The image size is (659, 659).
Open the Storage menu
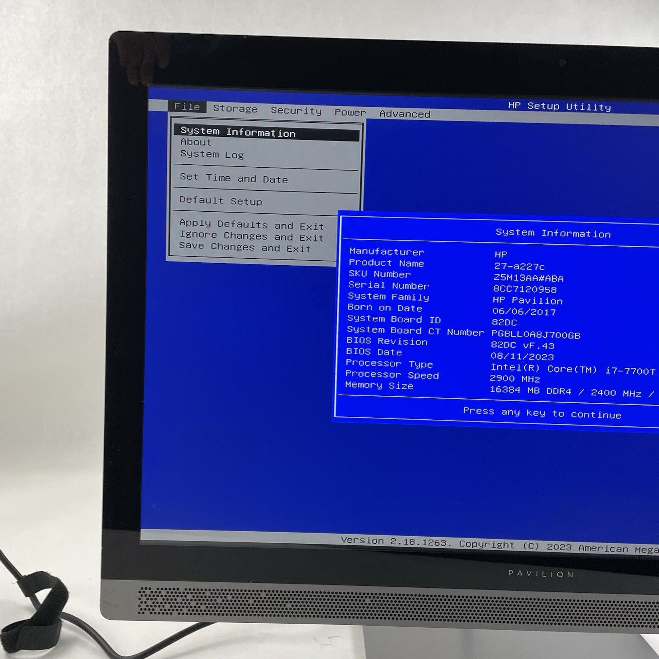click(235, 109)
